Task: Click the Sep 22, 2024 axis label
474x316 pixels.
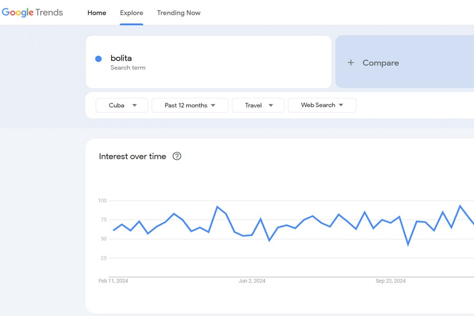Action: 390,281
